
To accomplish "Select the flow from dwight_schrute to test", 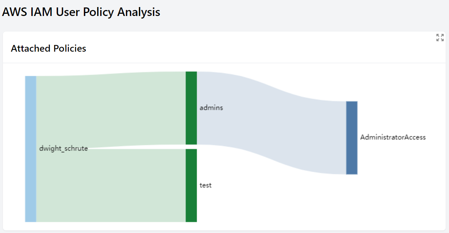I will tap(112, 186).
